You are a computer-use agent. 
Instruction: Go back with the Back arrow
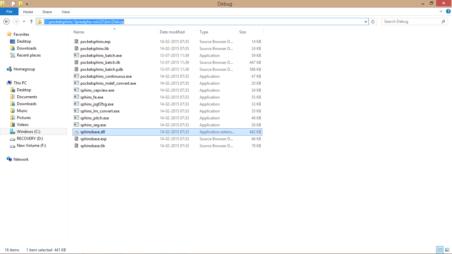click(x=6, y=21)
